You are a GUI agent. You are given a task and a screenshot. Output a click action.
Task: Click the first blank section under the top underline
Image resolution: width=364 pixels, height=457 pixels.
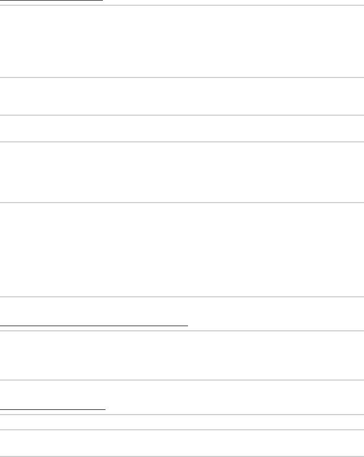tap(182, 41)
